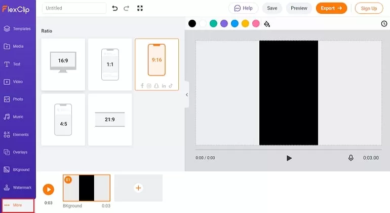Open the Media sidebar section
Screen dimensions: 390x213
tap(14, 46)
